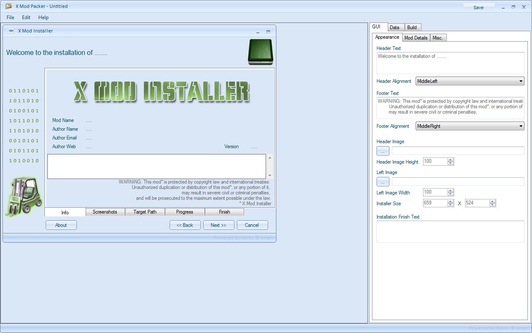
Task: Click the green hard drive header icon
Action: pos(260,52)
